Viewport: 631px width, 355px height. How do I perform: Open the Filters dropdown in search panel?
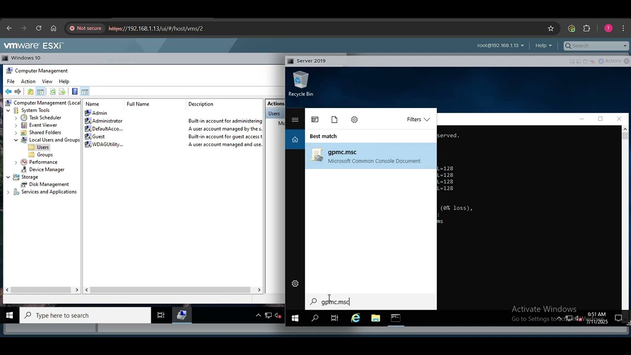point(419,119)
